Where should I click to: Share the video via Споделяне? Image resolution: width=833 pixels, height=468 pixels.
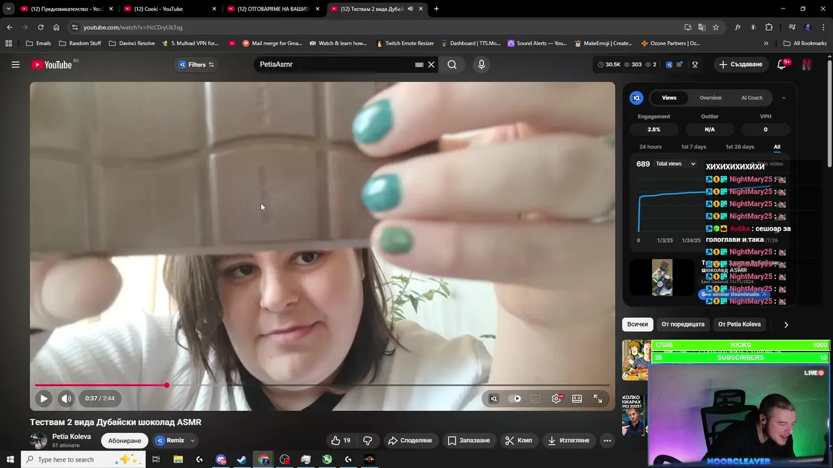[x=410, y=440]
